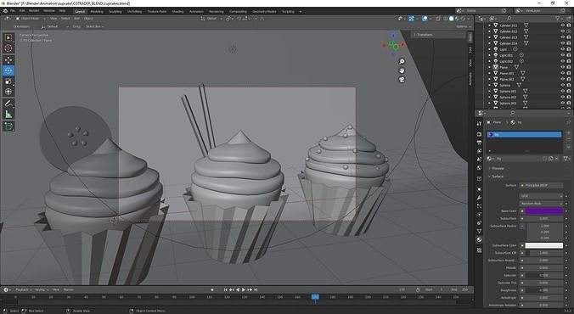Switch to the Shading workspace tab
This screenshot has width=574, height=314.
178,11
